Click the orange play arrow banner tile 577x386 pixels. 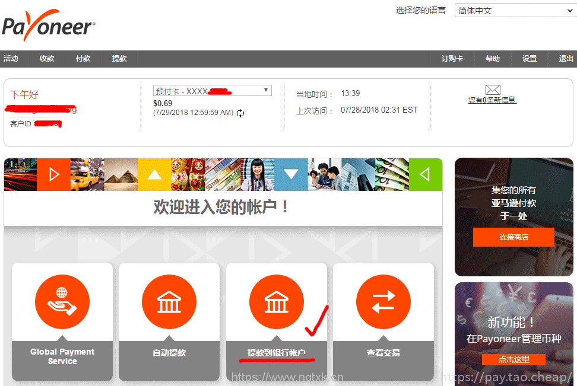pyautogui.click(x=53, y=174)
